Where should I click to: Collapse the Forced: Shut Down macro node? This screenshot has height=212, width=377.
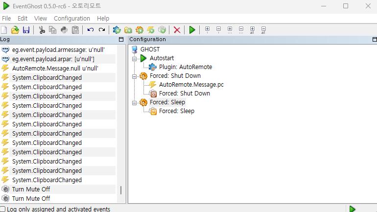(x=135, y=76)
